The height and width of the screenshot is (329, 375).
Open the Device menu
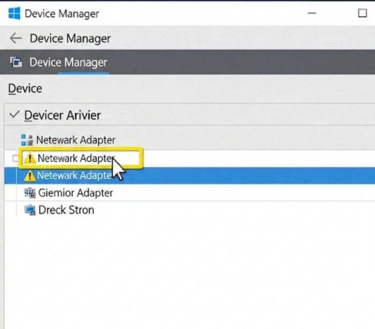(25, 88)
